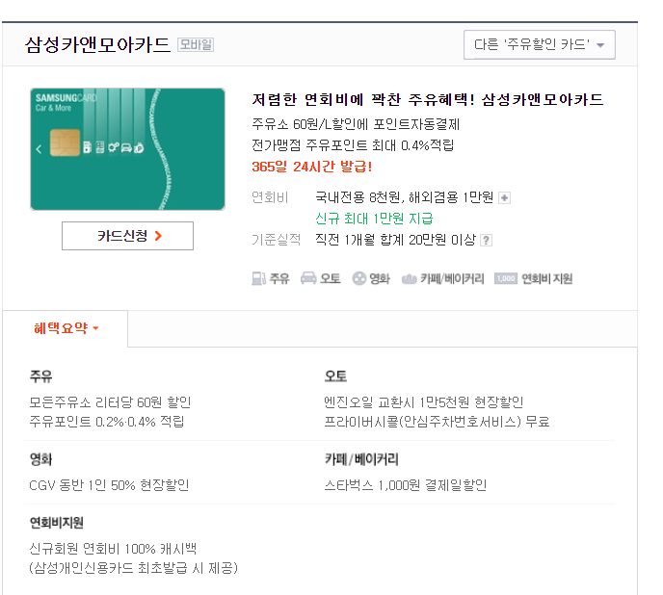663x595 pixels.
Task: Expand the 혜택요약 dropdown arrow
Action: click(95, 328)
